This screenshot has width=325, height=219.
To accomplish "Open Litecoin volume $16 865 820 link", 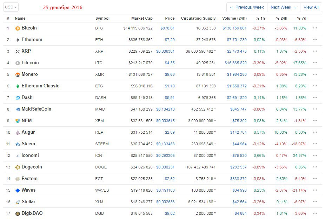I will tap(236, 63).
